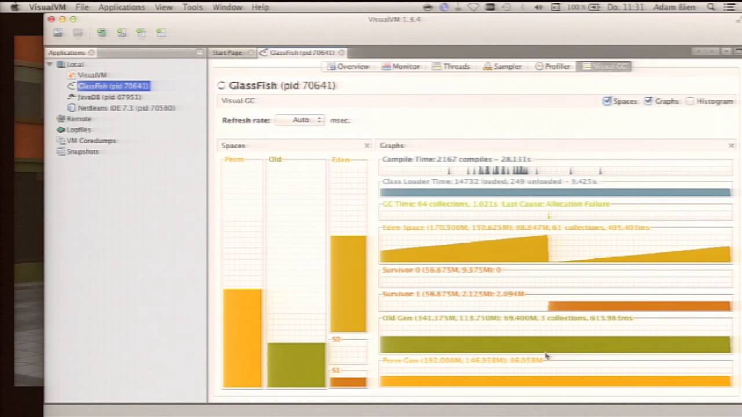Close the Start Page tab
The image size is (742, 417).
point(250,53)
